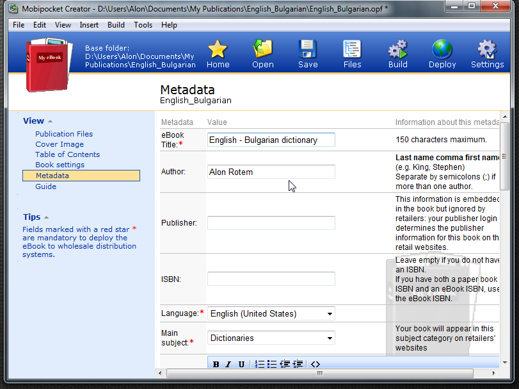
Task: Click the Base folder path text
Action: click(140, 56)
